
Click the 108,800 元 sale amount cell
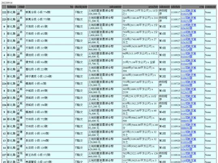105,12
